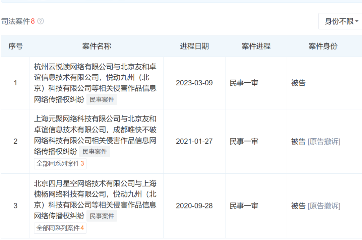The width and height of the screenshot is (362, 240).
Task: Click 民事案件 tag in second row
Action: point(95,152)
